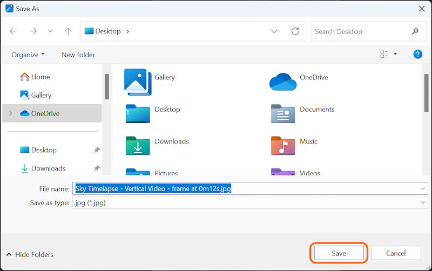
Task: Click the Back navigation arrow
Action: (13, 31)
